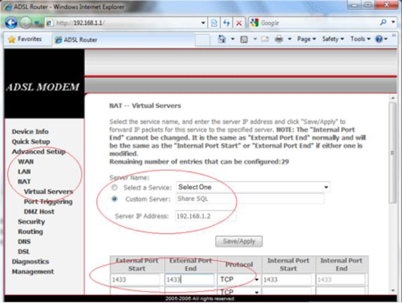Click the Print icon in command bar

(277, 39)
